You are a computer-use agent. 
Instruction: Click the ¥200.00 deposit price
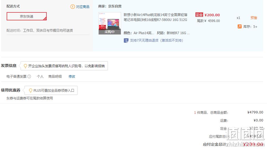coord(212,15)
